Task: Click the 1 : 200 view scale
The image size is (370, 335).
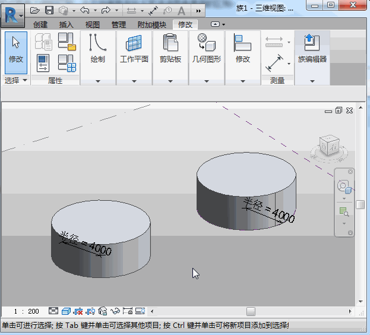Action: [x=26, y=311]
